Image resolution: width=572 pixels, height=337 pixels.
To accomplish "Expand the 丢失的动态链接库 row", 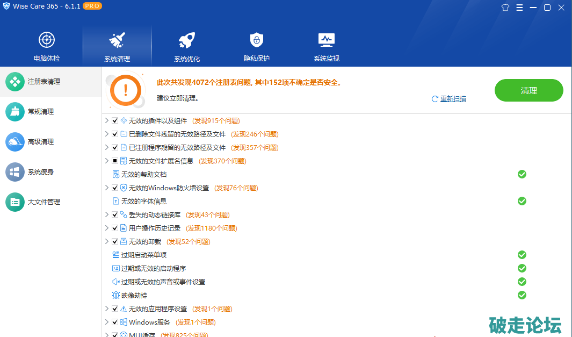I will [x=107, y=215].
